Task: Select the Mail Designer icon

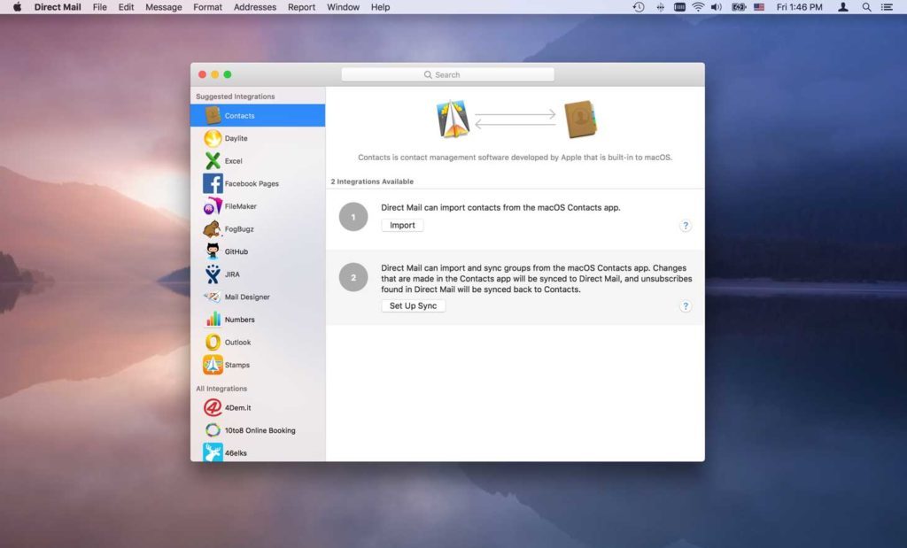Action: pyautogui.click(x=213, y=297)
